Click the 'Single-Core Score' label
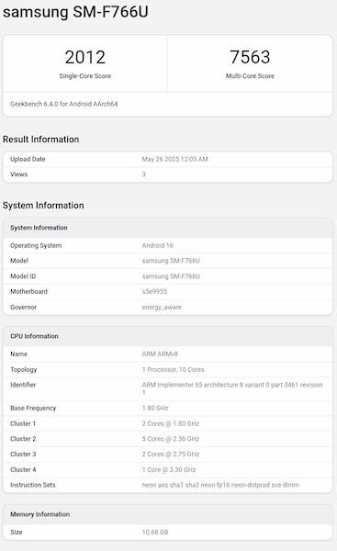337x551 pixels. coord(85,76)
